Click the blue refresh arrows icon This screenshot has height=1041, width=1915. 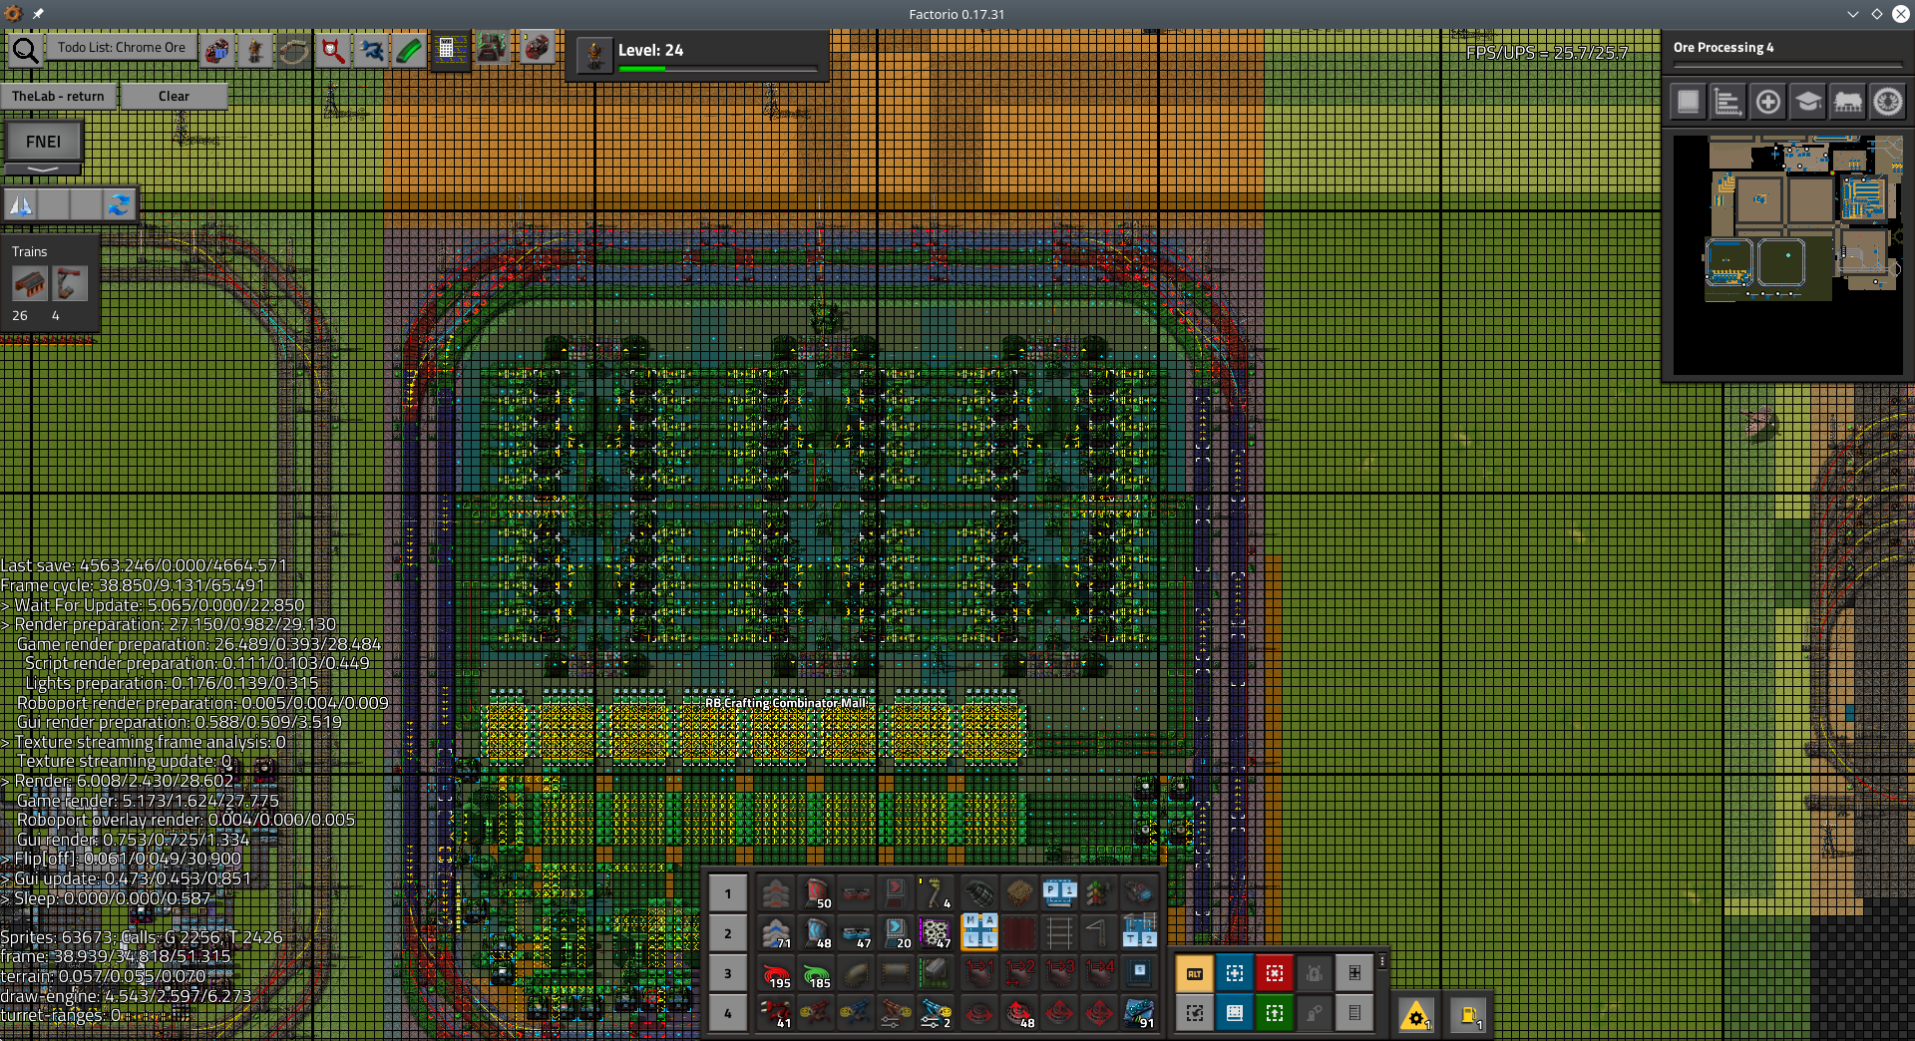119,204
